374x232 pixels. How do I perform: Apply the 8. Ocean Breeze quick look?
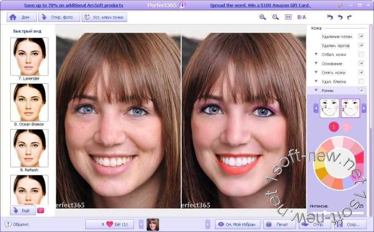click(x=29, y=102)
